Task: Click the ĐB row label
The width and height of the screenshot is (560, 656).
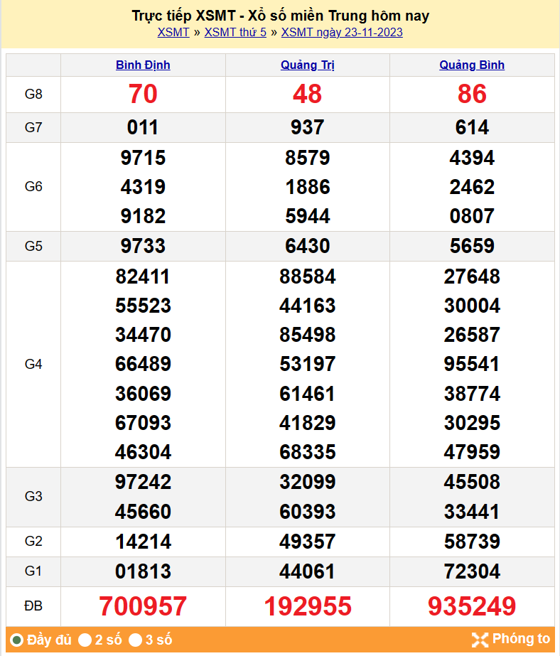Action: click(33, 606)
